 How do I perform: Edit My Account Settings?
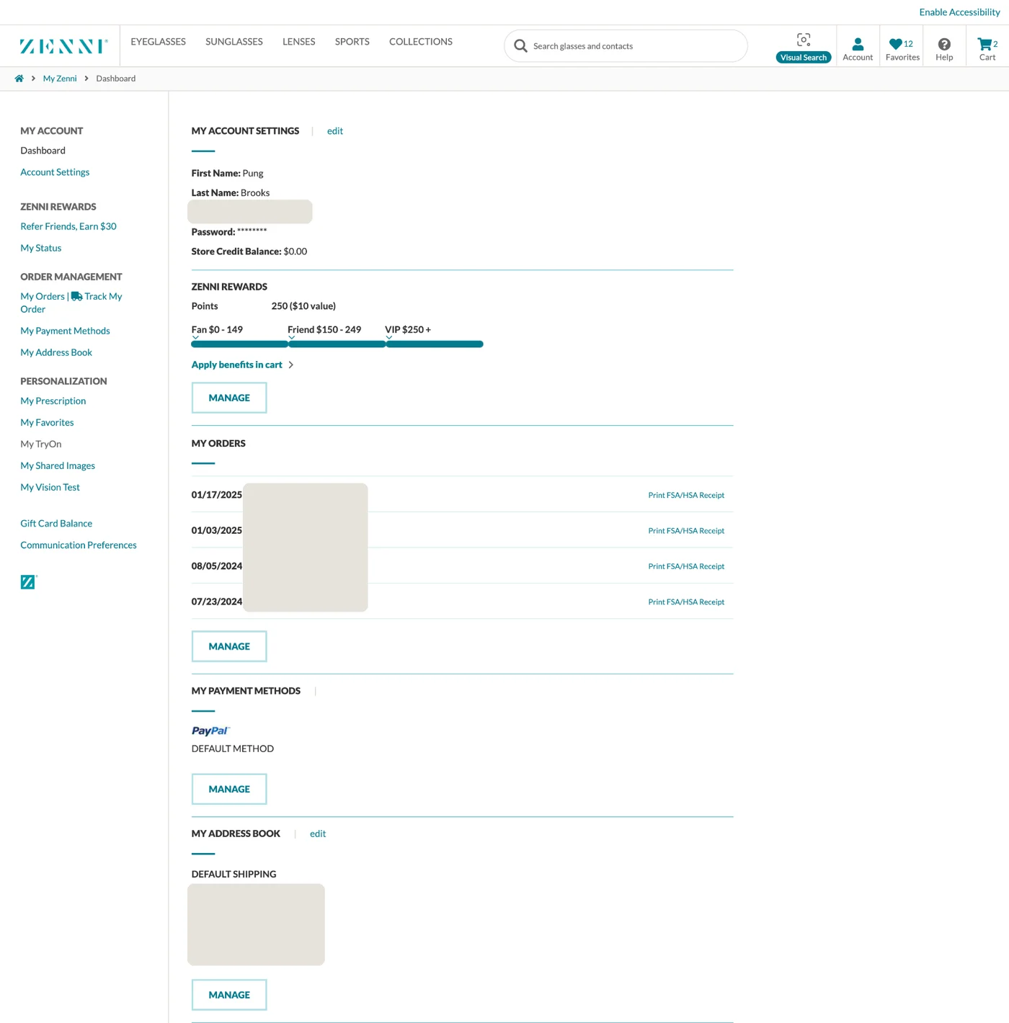tap(335, 131)
